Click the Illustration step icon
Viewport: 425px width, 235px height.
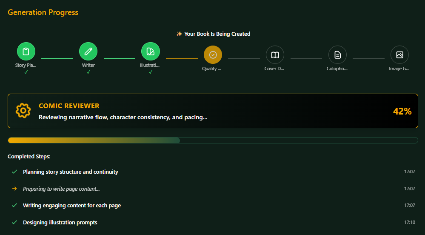click(150, 52)
